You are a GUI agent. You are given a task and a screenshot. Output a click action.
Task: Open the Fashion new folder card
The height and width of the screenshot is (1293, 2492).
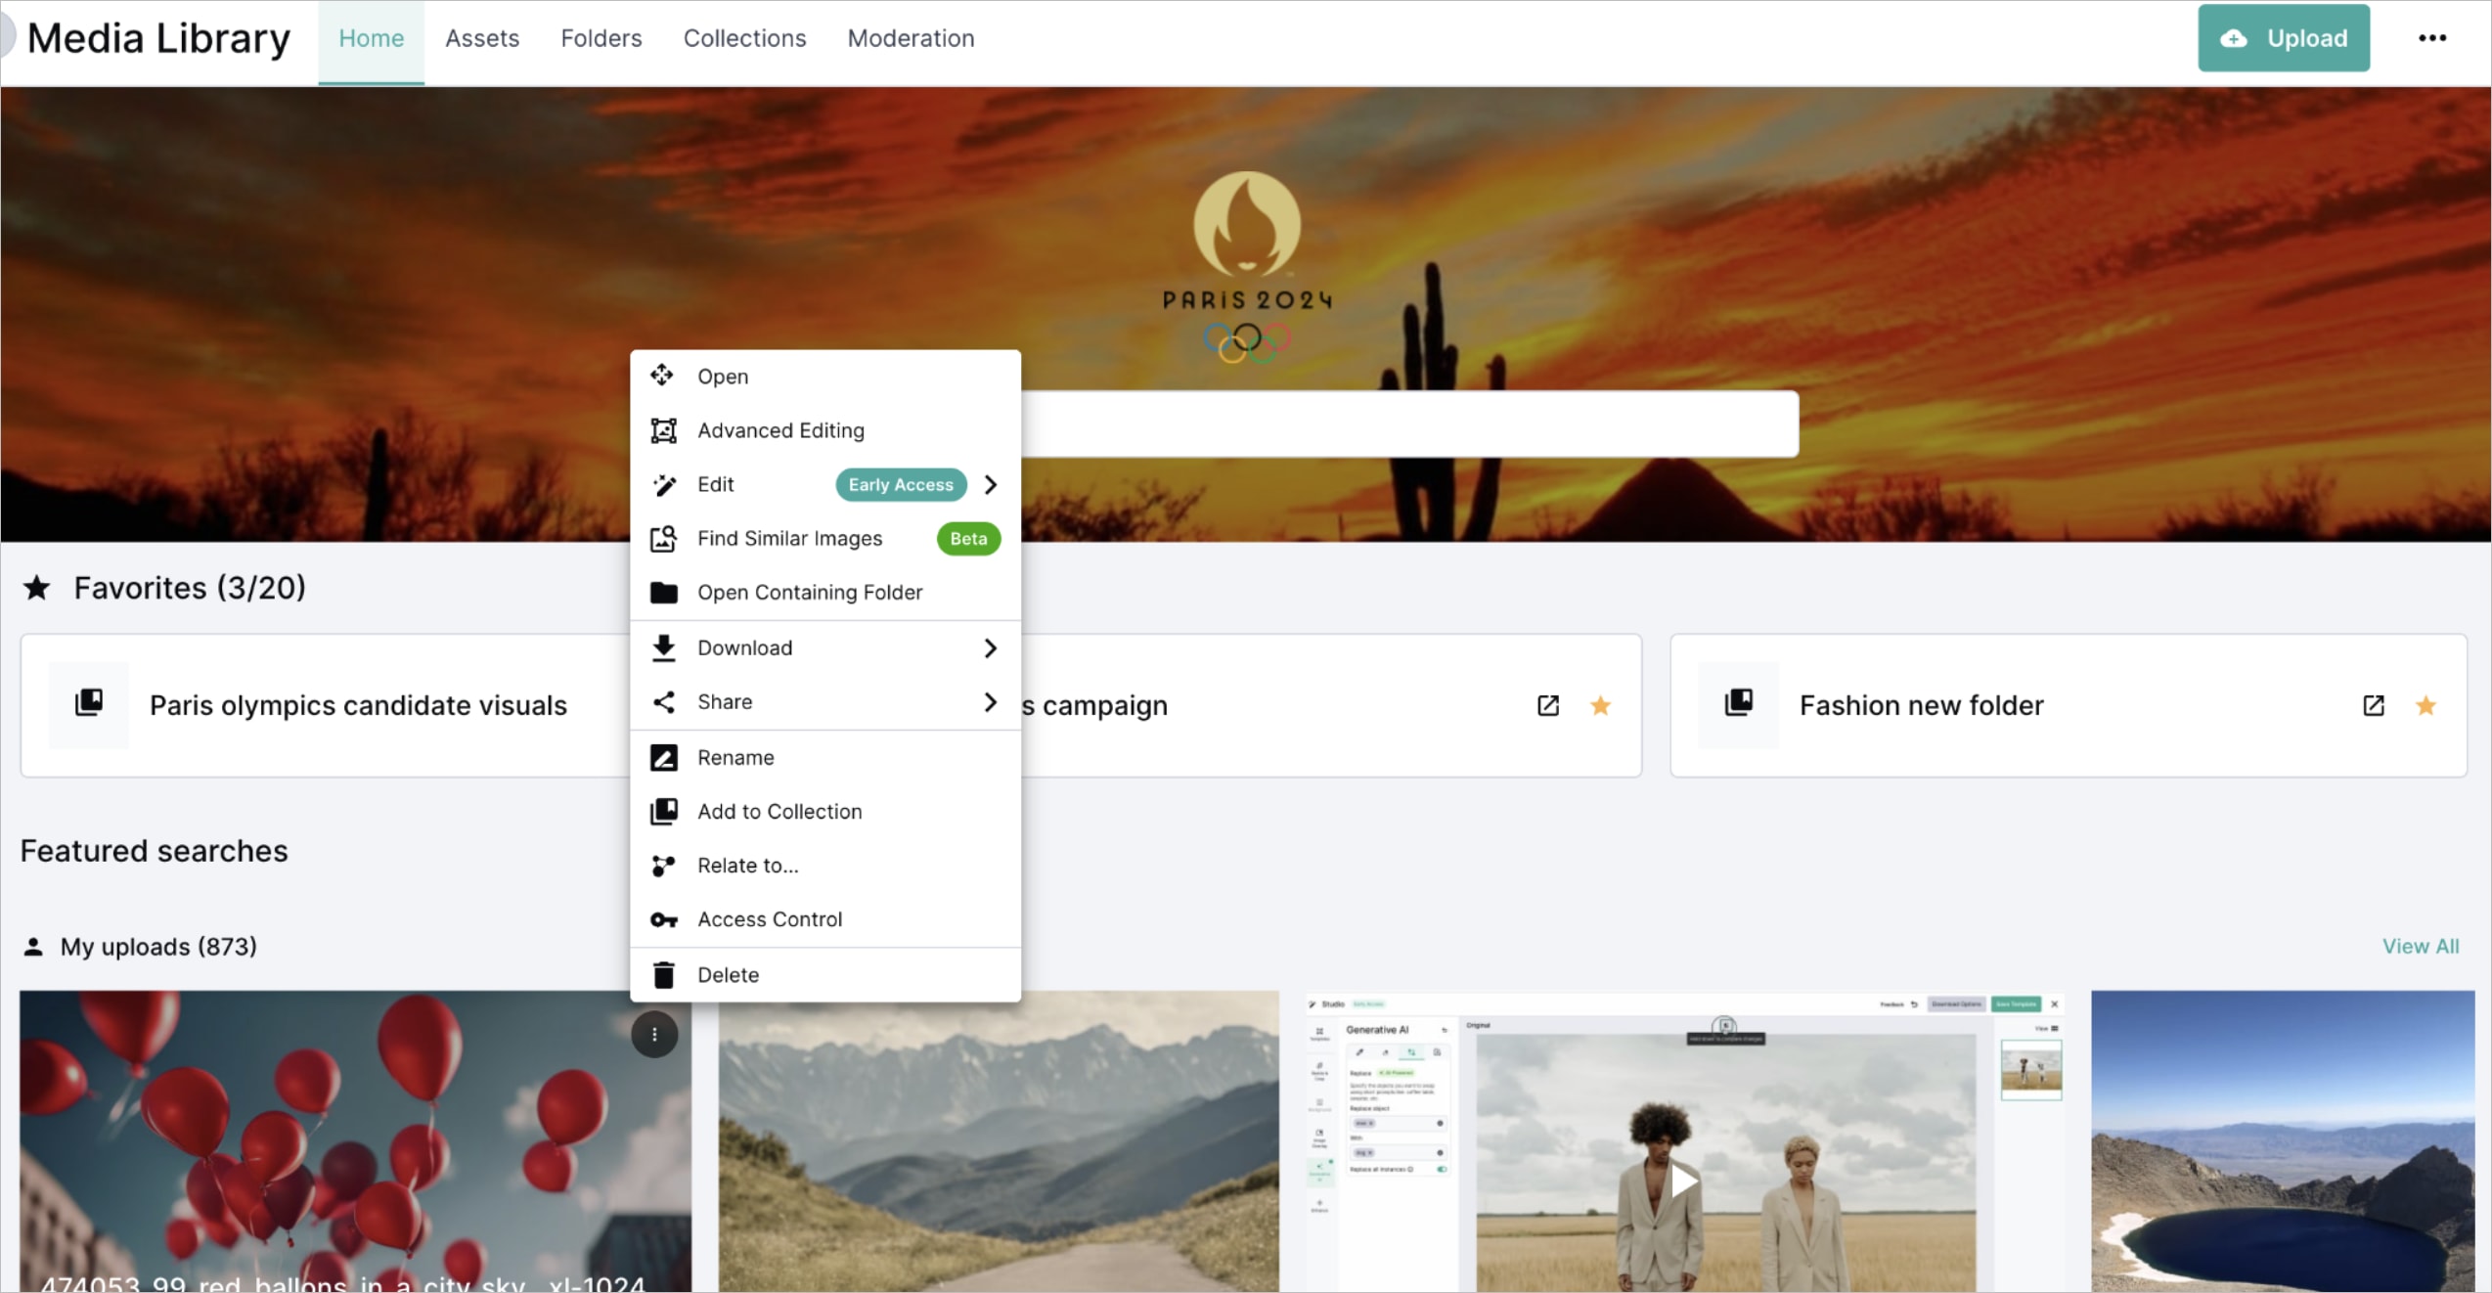tap(2069, 705)
